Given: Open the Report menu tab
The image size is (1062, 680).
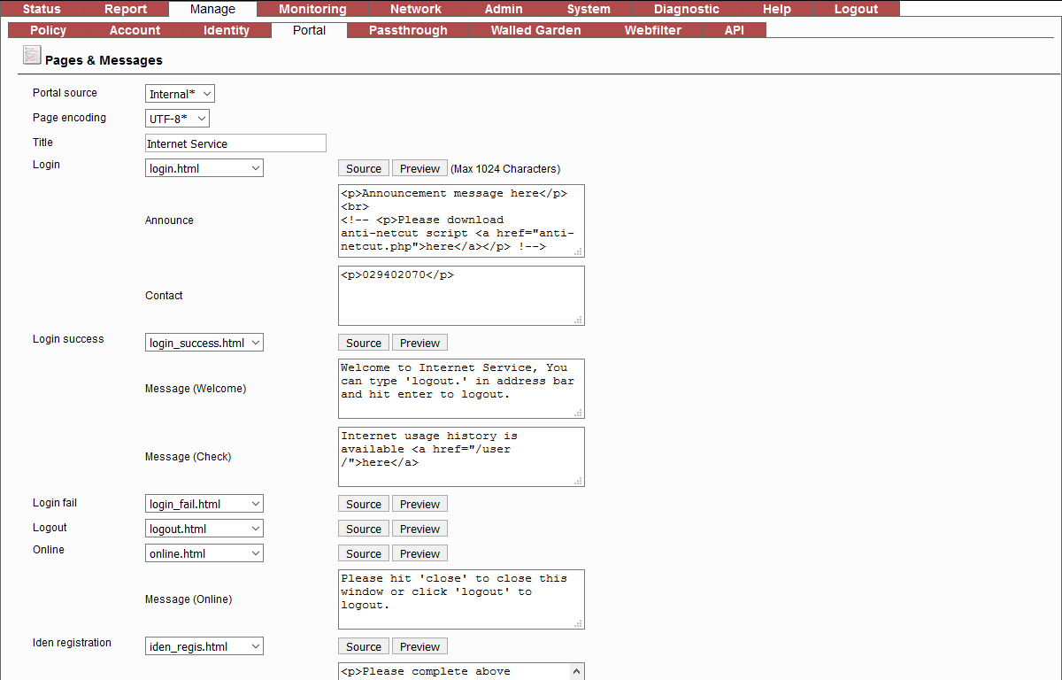Looking at the screenshot, I should 126,9.
